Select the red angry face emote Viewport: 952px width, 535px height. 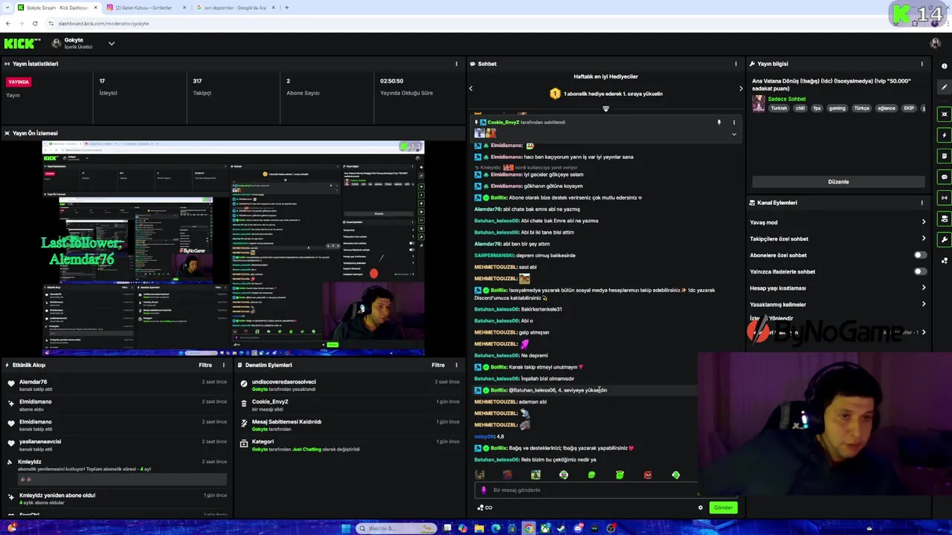(648, 475)
